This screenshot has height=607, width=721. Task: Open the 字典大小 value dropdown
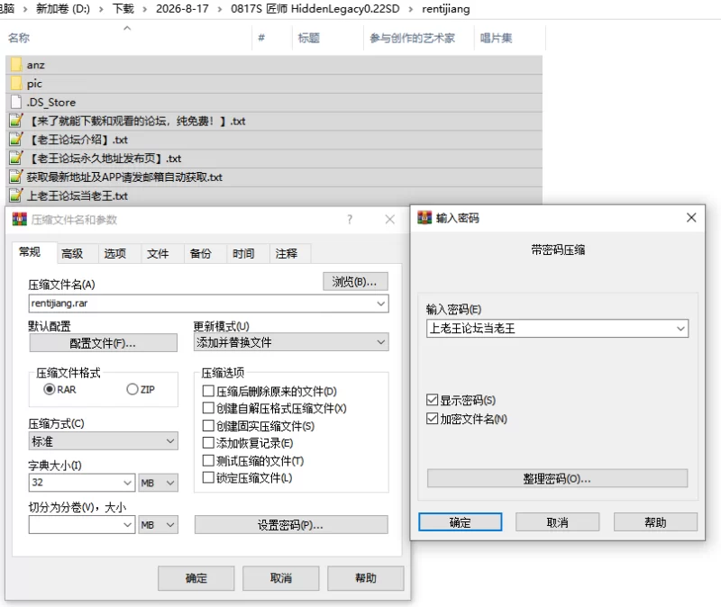click(x=127, y=483)
